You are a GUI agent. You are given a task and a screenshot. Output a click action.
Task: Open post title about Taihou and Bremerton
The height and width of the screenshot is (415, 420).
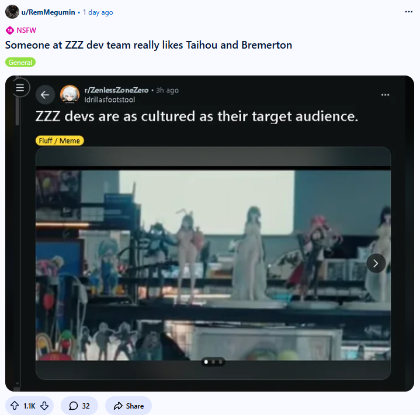[148, 45]
